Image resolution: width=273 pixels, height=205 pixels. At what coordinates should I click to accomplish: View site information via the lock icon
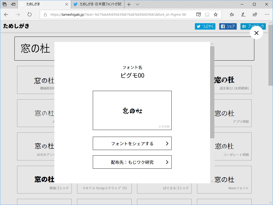(45, 15)
